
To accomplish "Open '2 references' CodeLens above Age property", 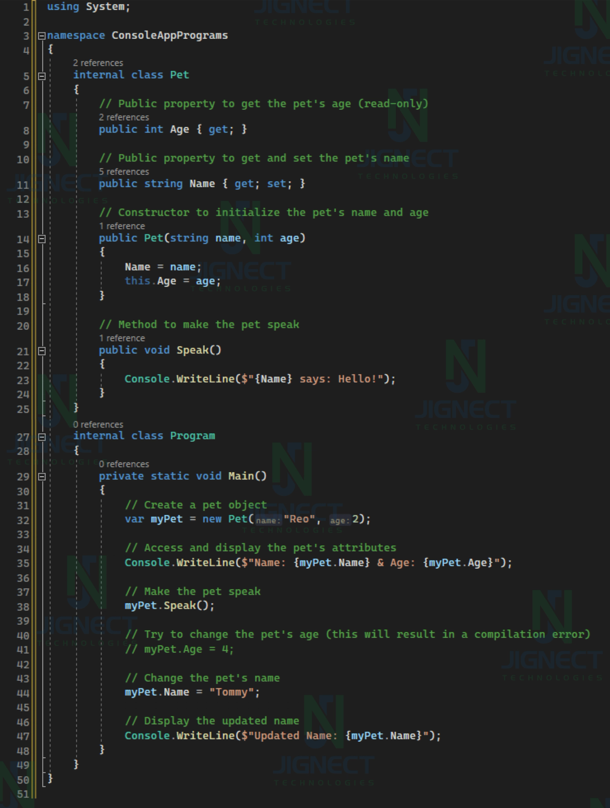I will 124,118.
